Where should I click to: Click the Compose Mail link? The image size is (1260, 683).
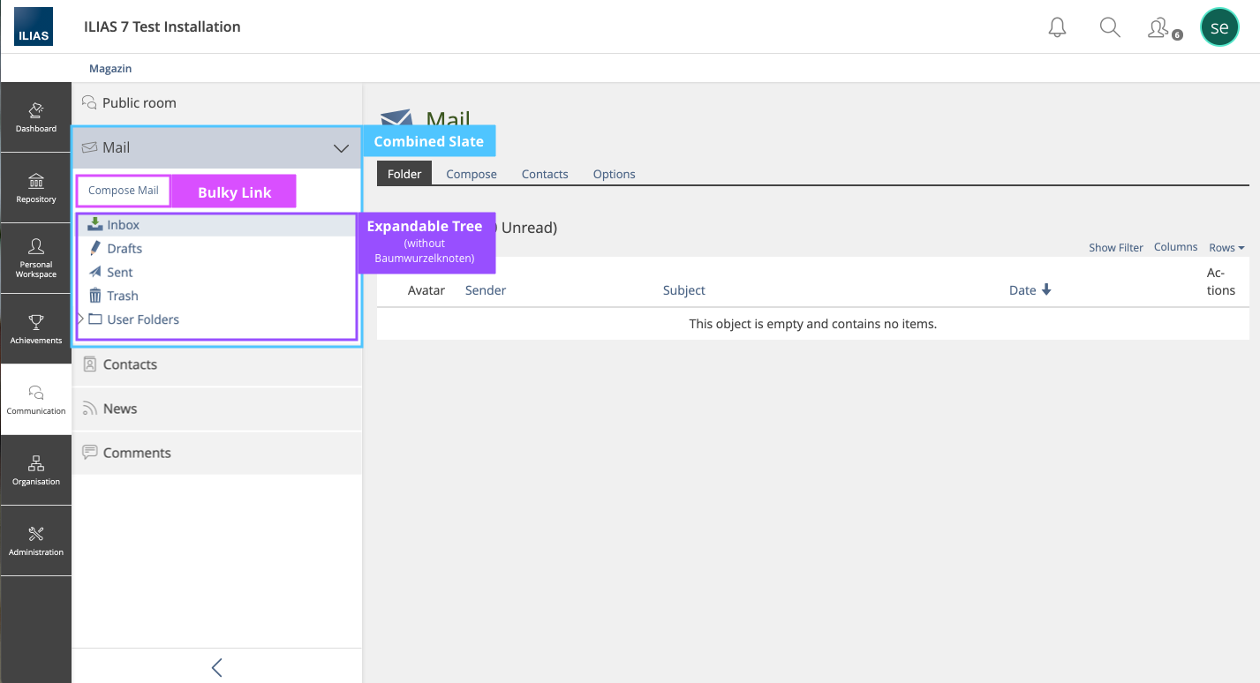pyautogui.click(x=124, y=191)
